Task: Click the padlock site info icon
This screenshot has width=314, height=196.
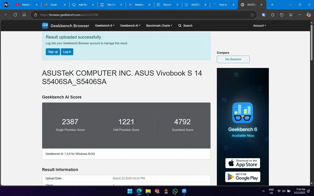Action: 36,15
